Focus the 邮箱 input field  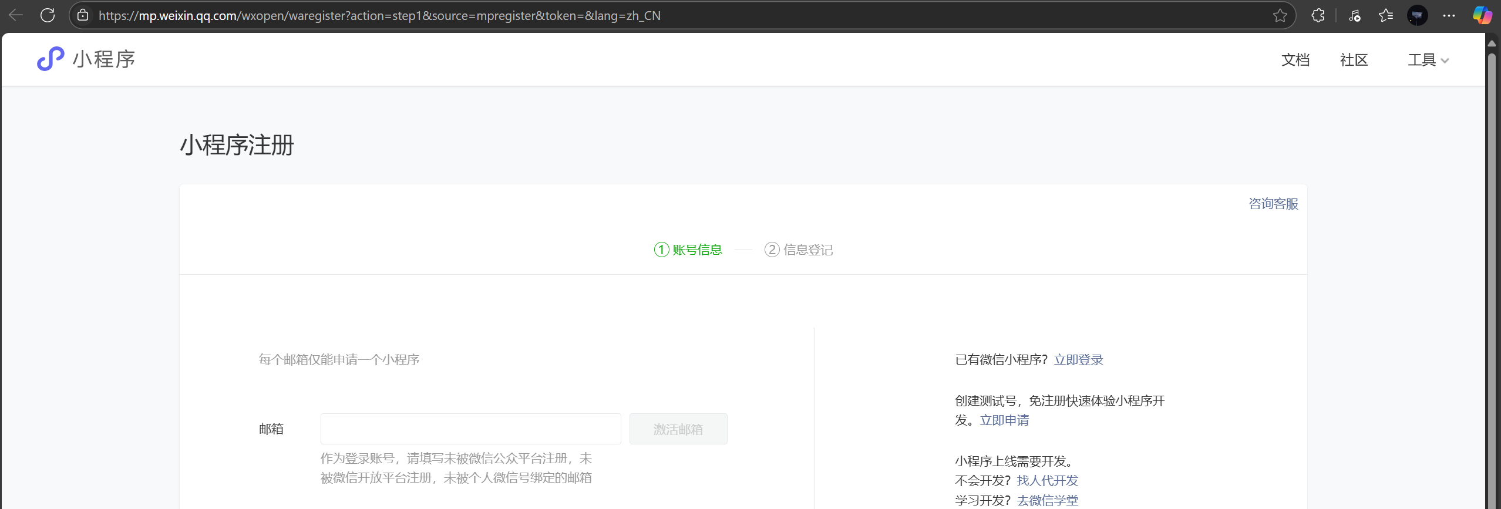click(x=470, y=429)
